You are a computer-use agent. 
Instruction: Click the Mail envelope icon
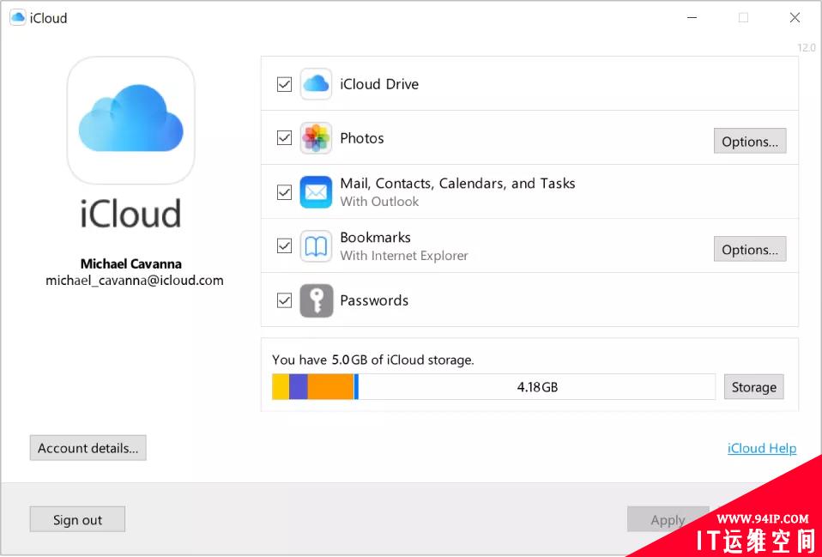(316, 192)
